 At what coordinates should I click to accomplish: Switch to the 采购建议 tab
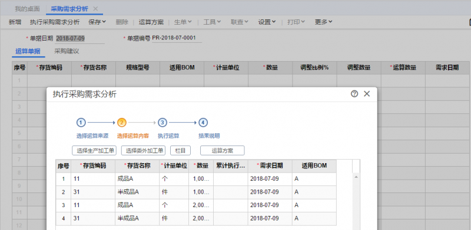[x=67, y=51]
